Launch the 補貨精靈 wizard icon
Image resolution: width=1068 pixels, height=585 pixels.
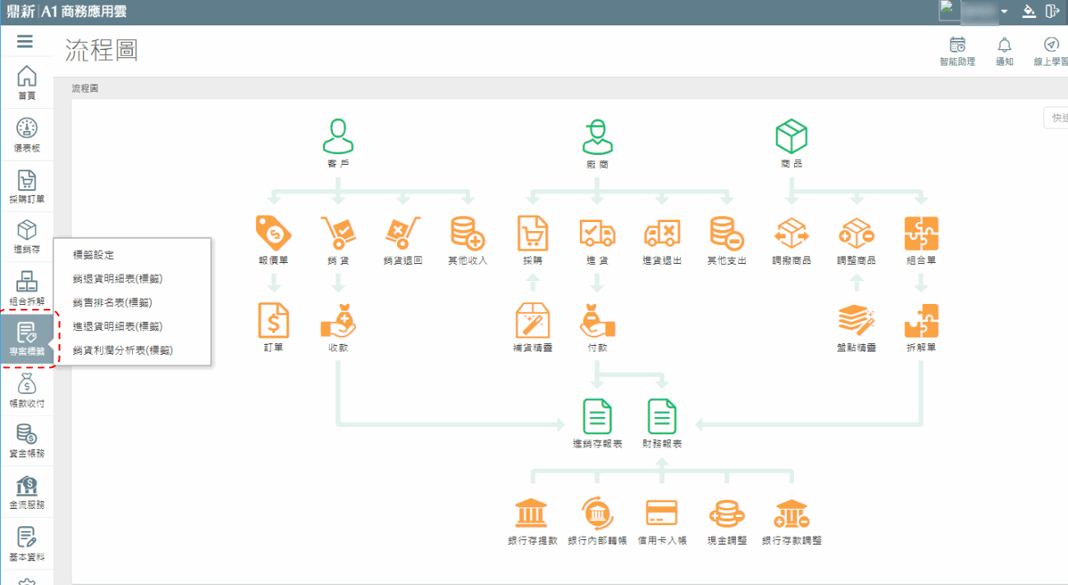point(532,320)
